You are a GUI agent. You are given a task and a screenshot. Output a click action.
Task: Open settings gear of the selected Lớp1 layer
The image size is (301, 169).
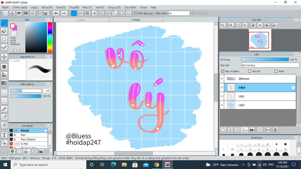coord(293,87)
